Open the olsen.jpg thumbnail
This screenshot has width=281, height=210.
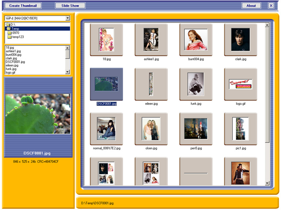coord(151,129)
